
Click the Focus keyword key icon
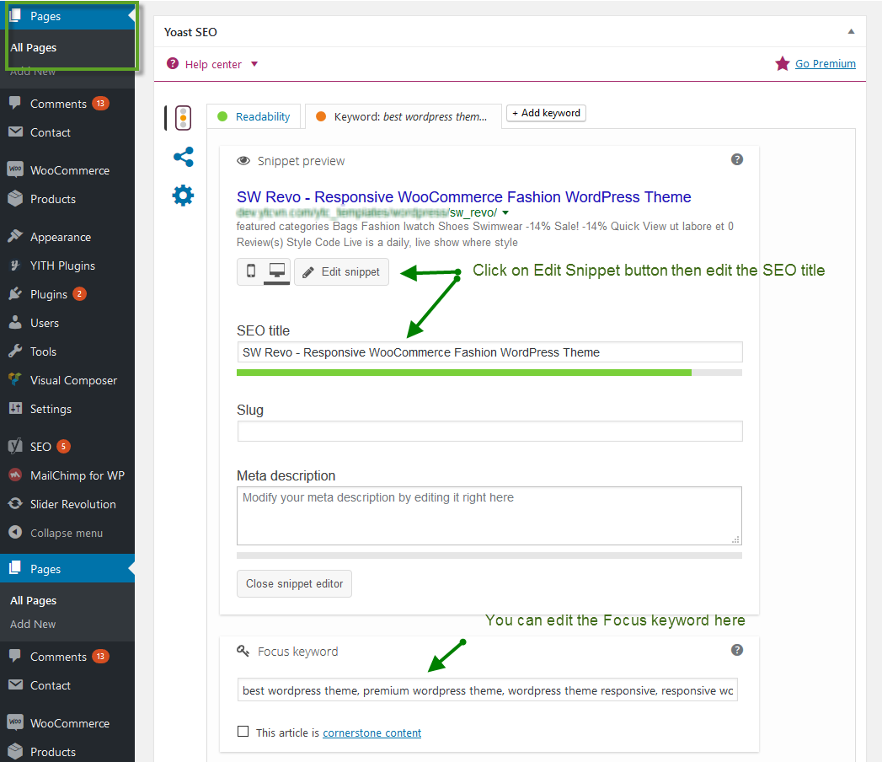click(x=243, y=651)
